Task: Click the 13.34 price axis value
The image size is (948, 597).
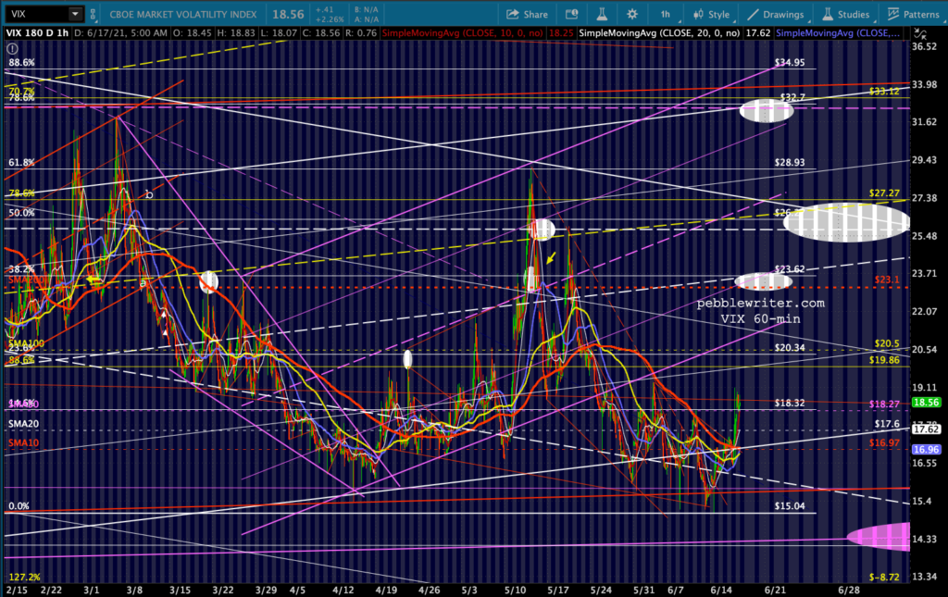Action: pyautogui.click(x=924, y=577)
